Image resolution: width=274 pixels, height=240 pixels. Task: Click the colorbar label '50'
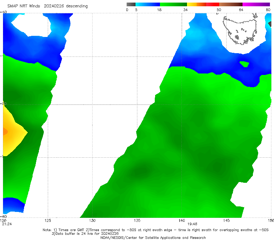click(219, 10)
